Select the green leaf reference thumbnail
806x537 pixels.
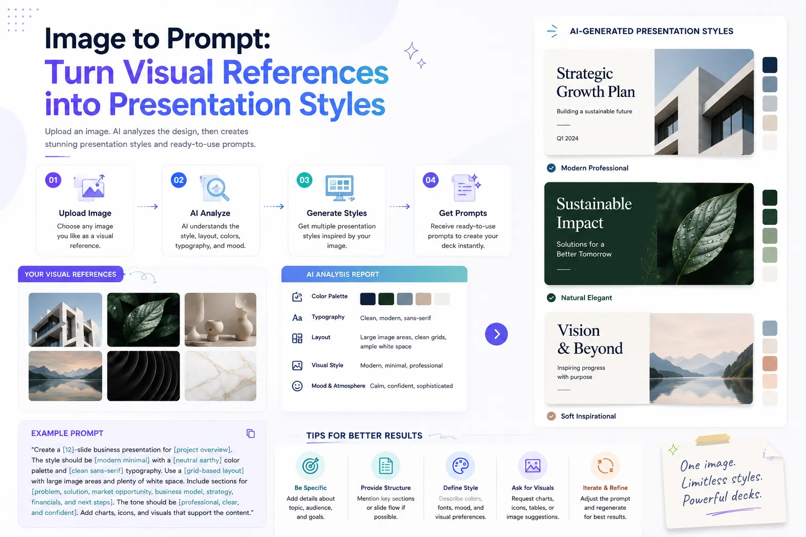(143, 320)
